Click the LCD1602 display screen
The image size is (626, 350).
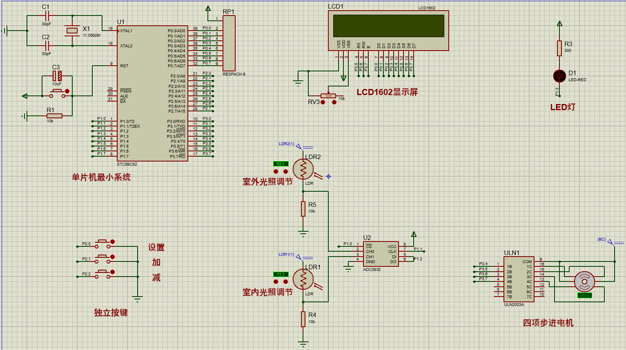[388, 26]
